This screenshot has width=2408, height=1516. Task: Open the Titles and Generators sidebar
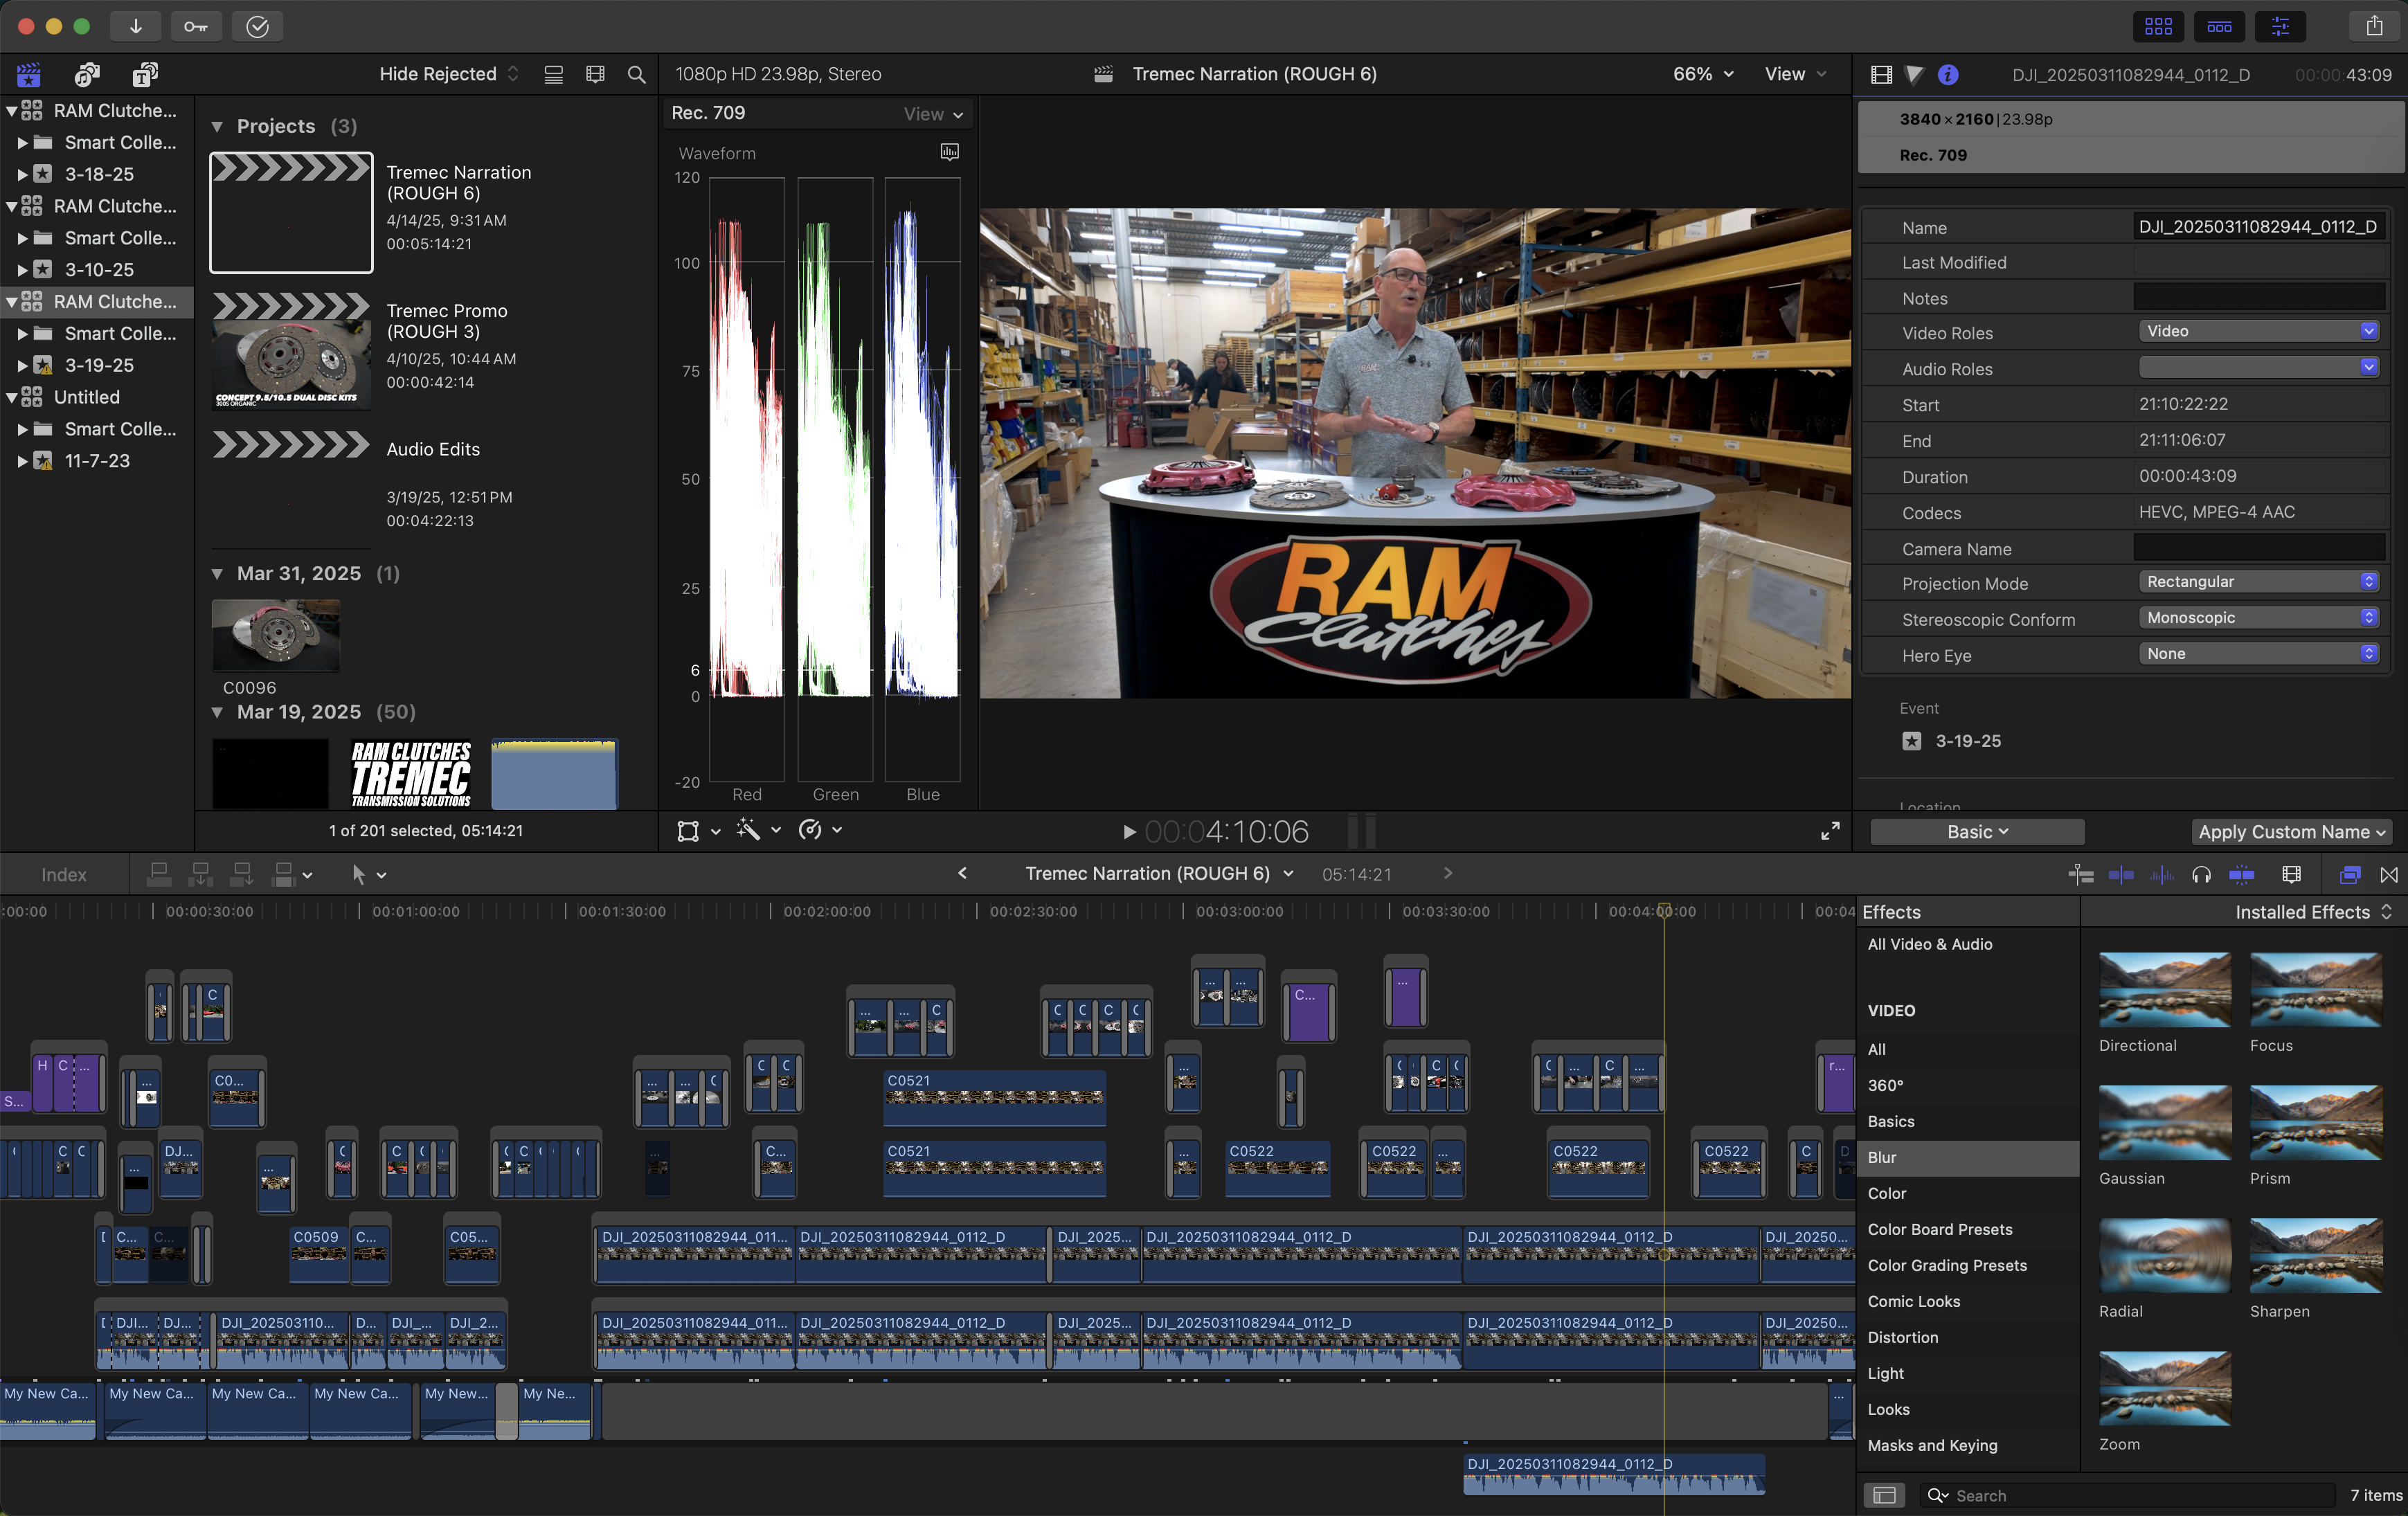pyautogui.click(x=146, y=74)
